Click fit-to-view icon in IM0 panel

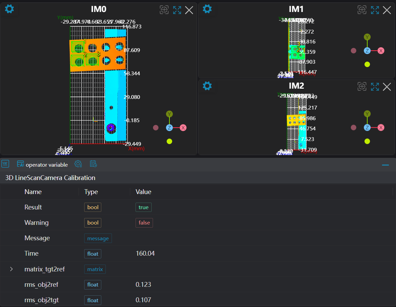164,10
